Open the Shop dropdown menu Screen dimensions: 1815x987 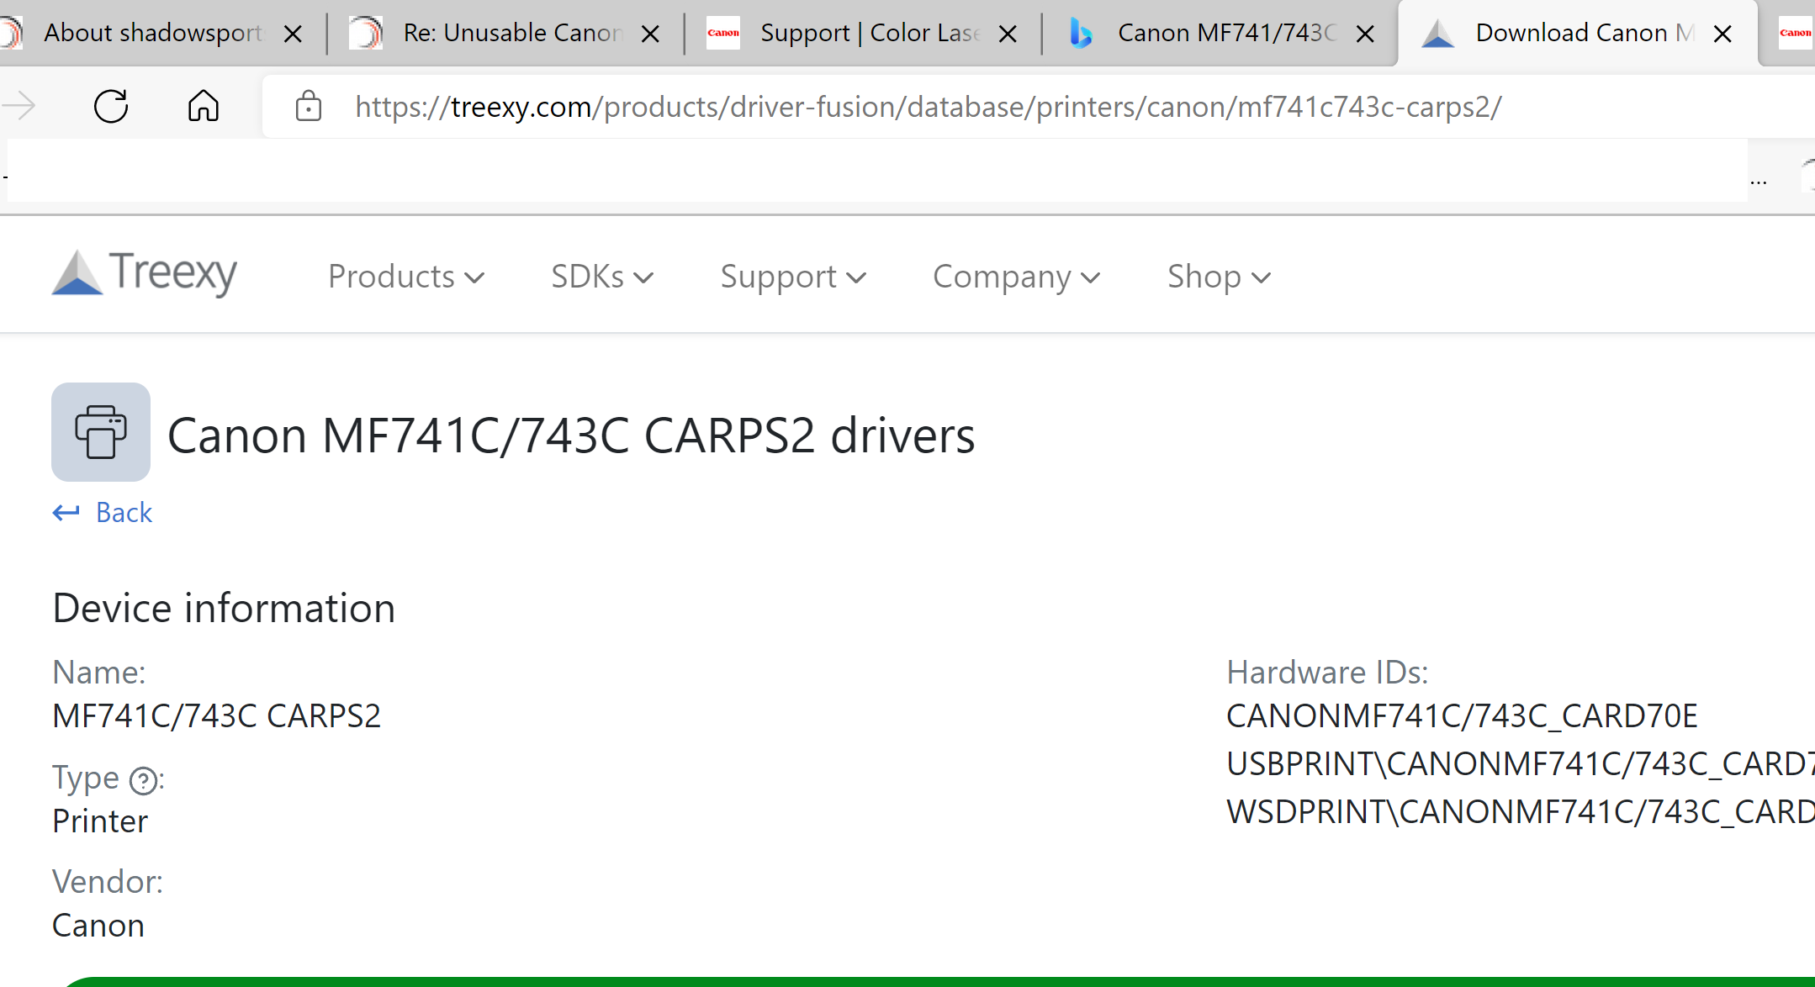1220,277
